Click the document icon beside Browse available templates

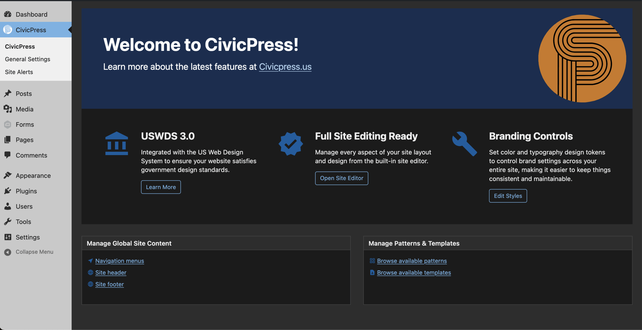[x=372, y=272]
